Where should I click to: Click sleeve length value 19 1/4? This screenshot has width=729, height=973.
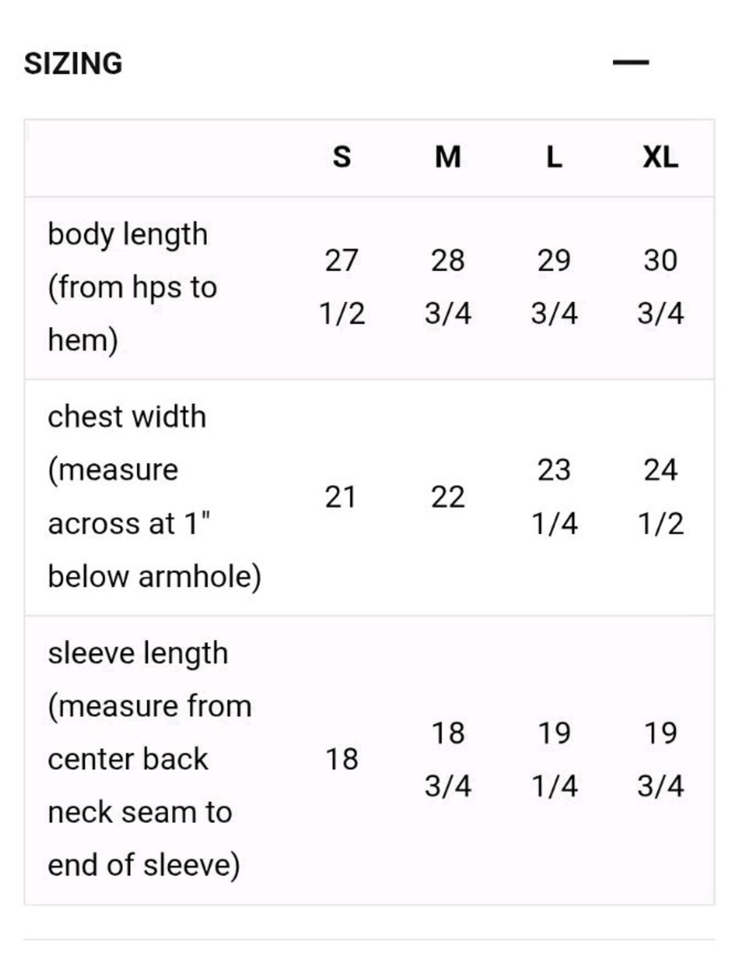tap(554, 760)
